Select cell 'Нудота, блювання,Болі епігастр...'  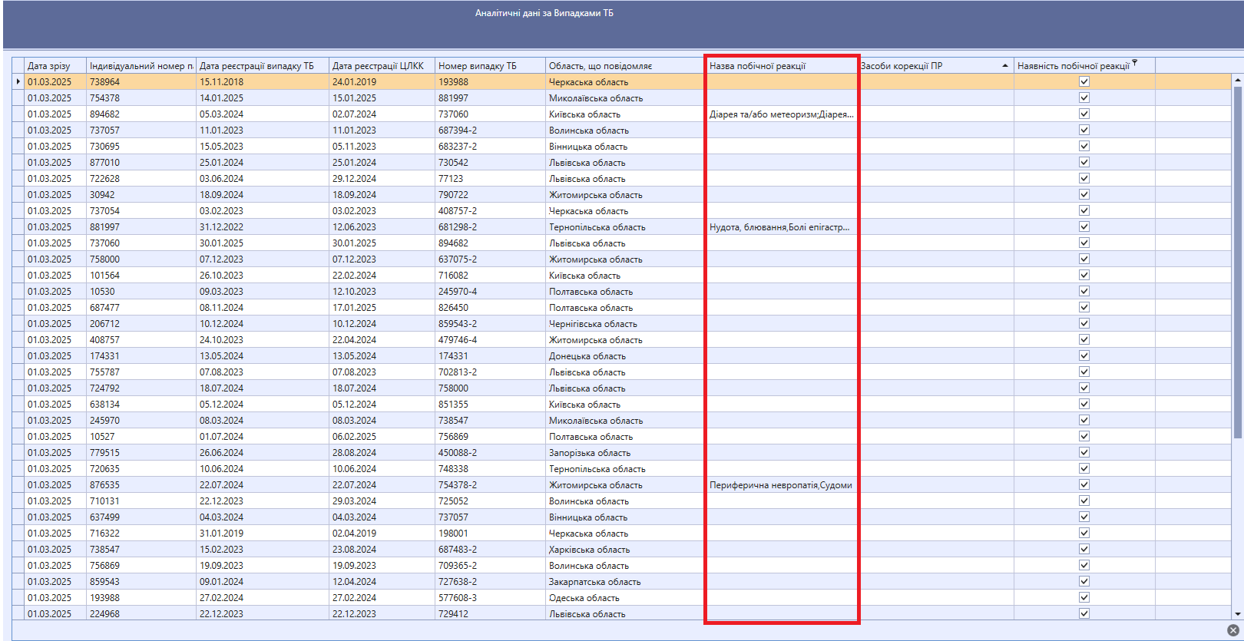tap(782, 226)
